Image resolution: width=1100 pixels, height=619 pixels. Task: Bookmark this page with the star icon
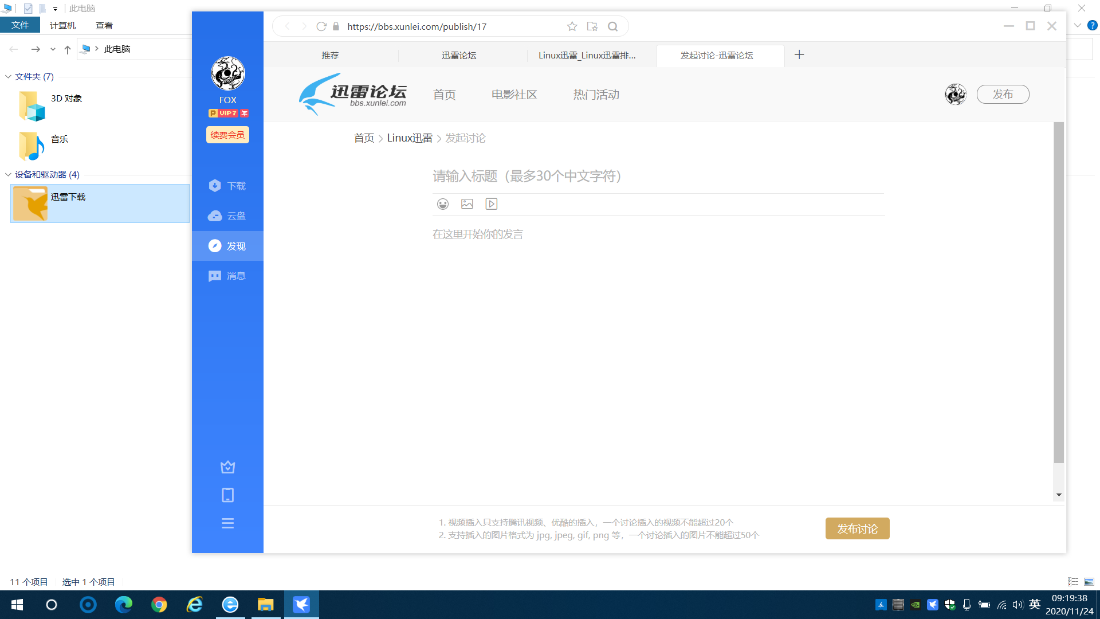pos(572,26)
